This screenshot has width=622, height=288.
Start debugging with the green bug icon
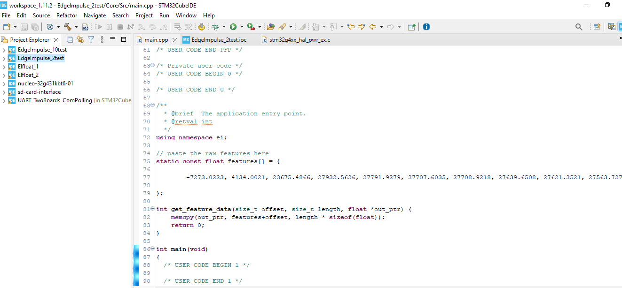(216, 27)
